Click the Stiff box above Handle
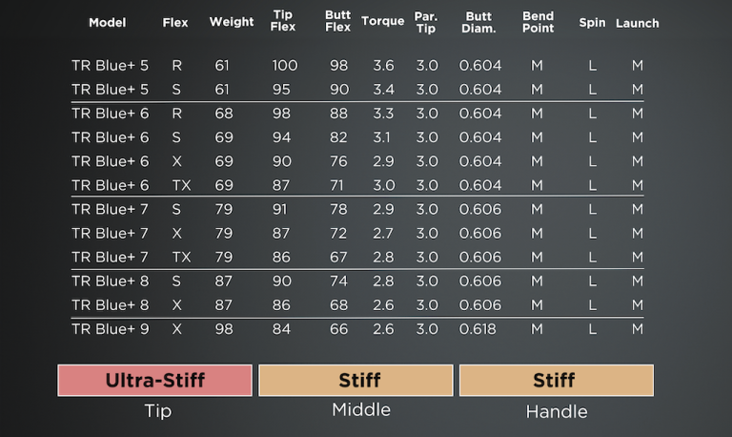This screenshot has width=732, height=437. (x=557, y=381)
